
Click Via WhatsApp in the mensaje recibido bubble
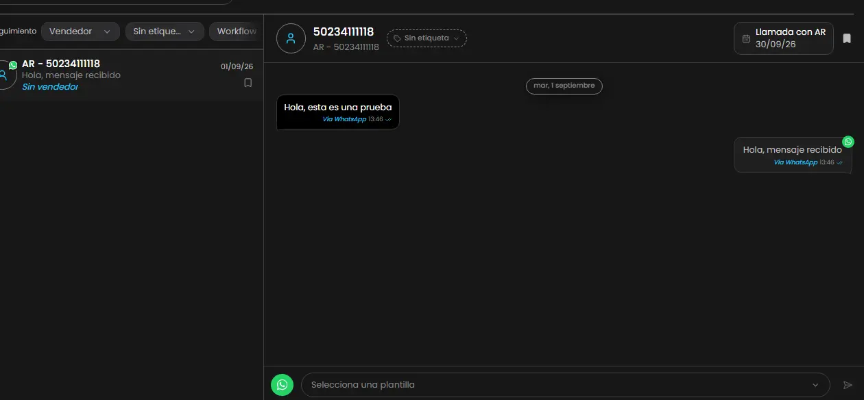796,162
